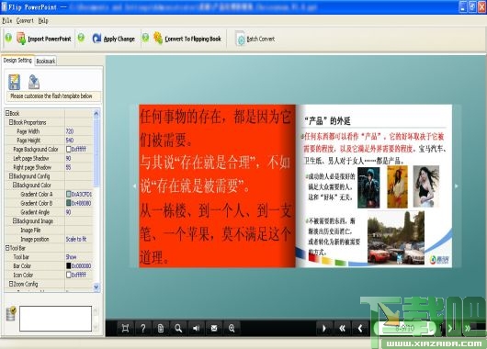Image resolution: width=487 pixels, height=349 pixels.
Task: Click the database checkmark icon bottom left
Action: click(11, 314)
